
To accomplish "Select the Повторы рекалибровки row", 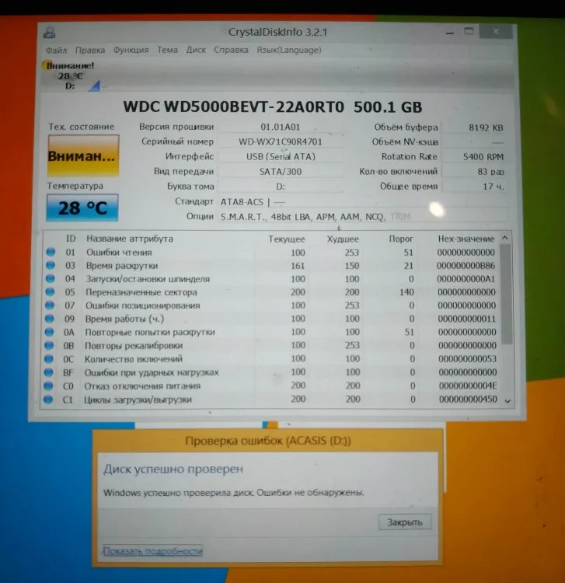I will [x=271, y=345].
